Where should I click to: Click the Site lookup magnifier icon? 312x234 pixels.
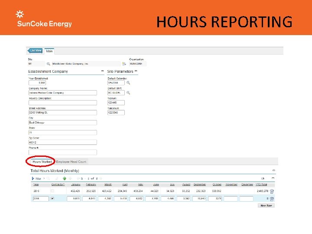click(48, 64)
